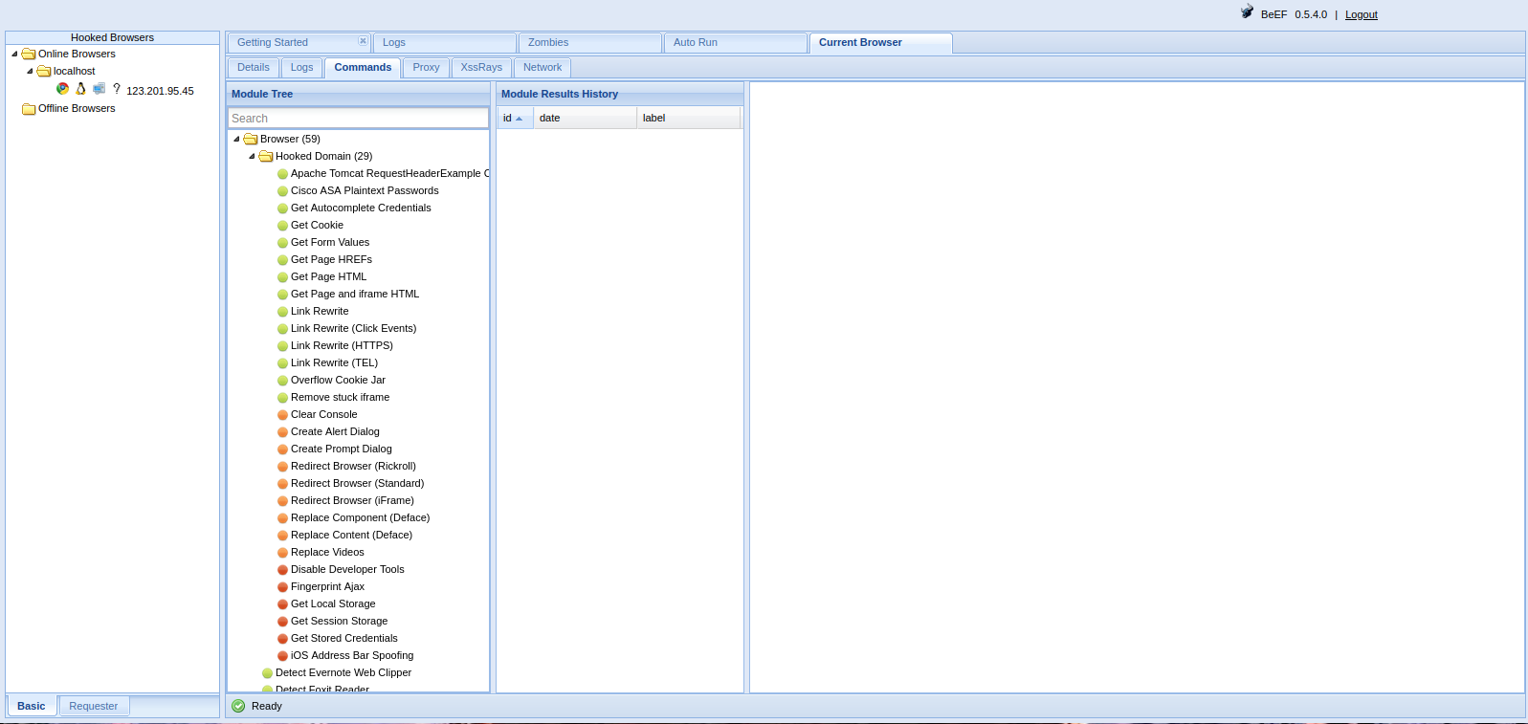Click the red dot beside Get Local Storage
1528x724 pixels.
[282, 604]
